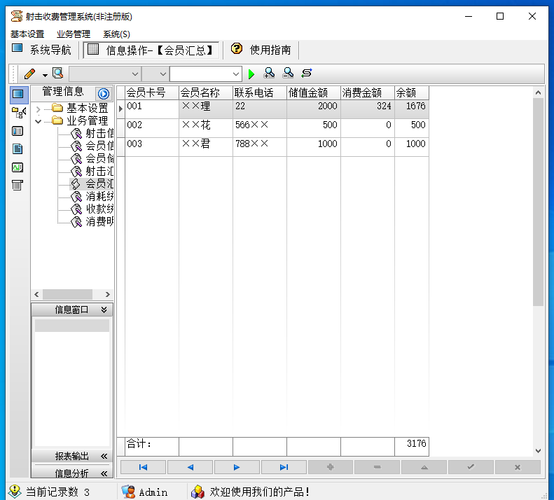
Task: Open the first tree item starting with 消耗
Action: tap(92, 197)
